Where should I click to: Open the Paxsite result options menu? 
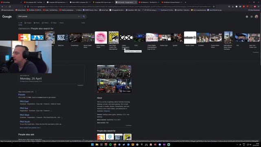tap(36, 91)
